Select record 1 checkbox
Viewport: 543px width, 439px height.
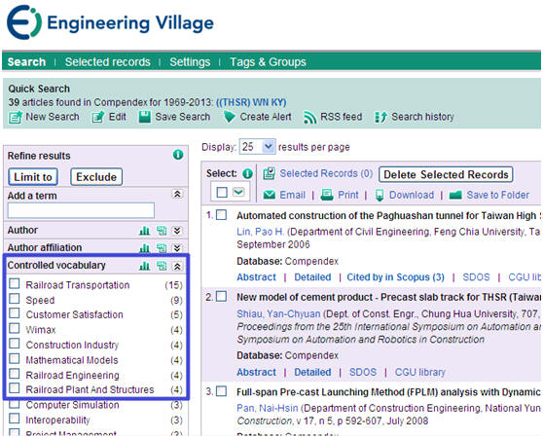[221, 215]
